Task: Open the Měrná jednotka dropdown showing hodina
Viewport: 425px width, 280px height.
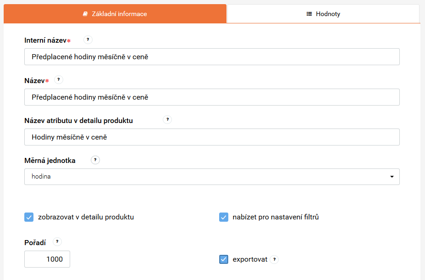Action: point(212,177)
